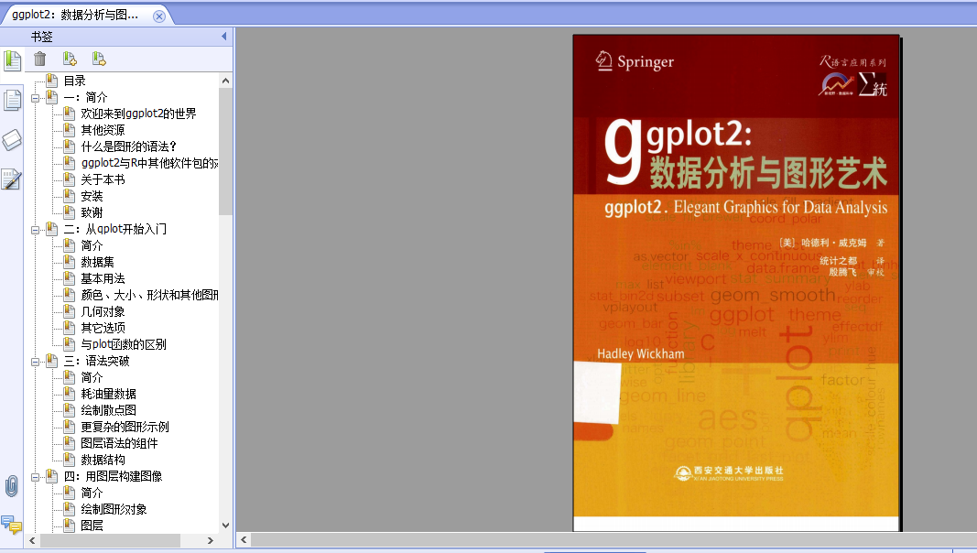Open the 一: 简介 bookmark
Viewport: 977px width, 553px height.
point(85,97)
